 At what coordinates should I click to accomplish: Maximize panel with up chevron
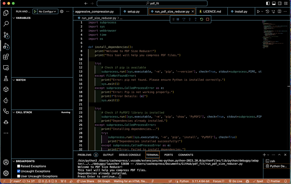click(279, 155)
